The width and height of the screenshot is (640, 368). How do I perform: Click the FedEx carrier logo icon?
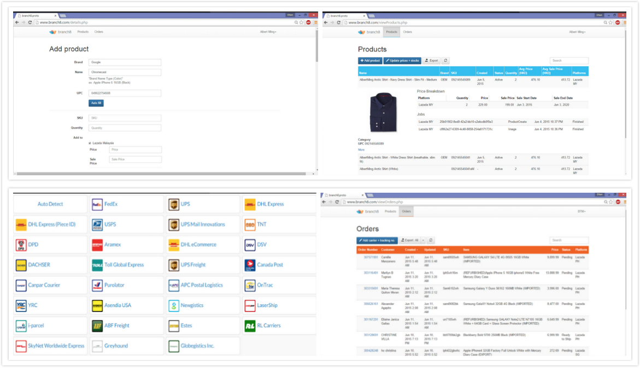point(97,204)
